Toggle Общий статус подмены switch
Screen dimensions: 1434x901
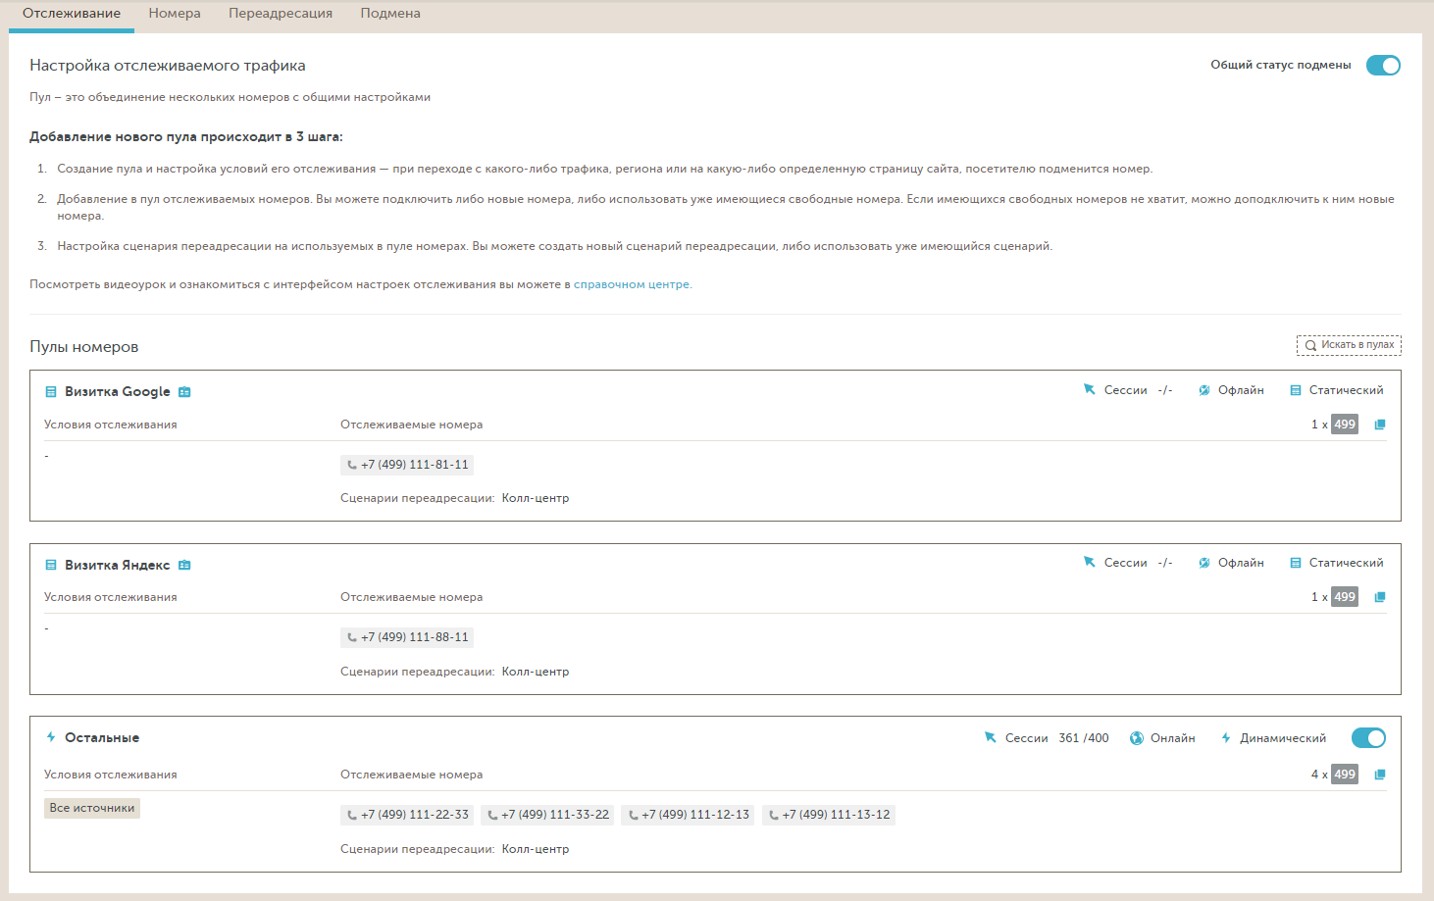(x=1383, y=66)
